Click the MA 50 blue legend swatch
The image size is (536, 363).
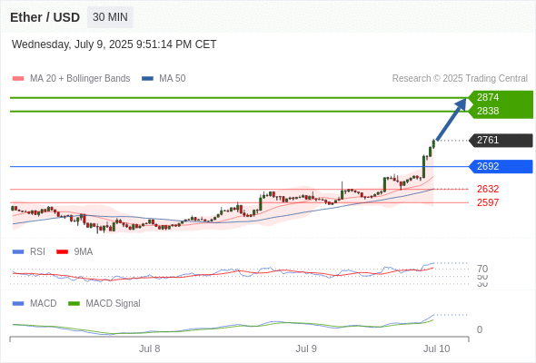147,79
